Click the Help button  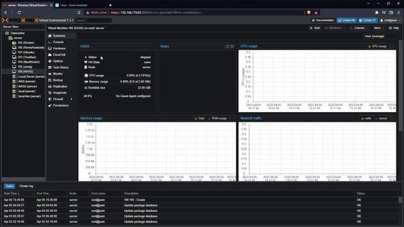tap(394, 28)
